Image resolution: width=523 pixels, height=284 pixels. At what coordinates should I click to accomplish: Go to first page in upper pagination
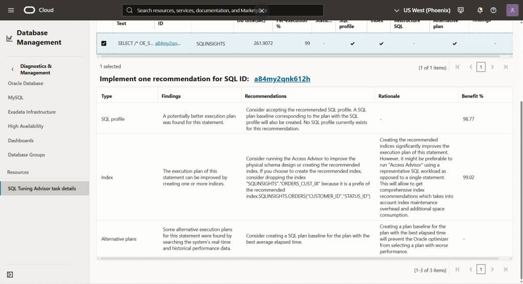(x=457, y=67)
